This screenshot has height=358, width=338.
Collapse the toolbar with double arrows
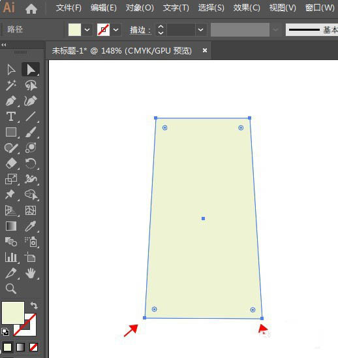pos(4,45)
